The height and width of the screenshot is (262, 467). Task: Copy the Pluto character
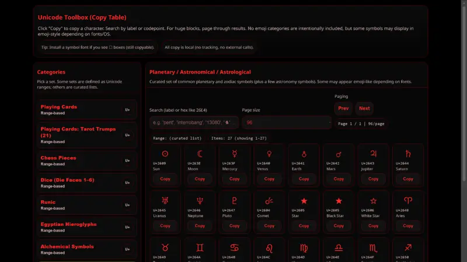coord(235,226)
